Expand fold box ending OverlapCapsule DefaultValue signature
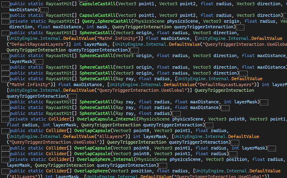This screenshot has width=287, height=178. [235, 143]
